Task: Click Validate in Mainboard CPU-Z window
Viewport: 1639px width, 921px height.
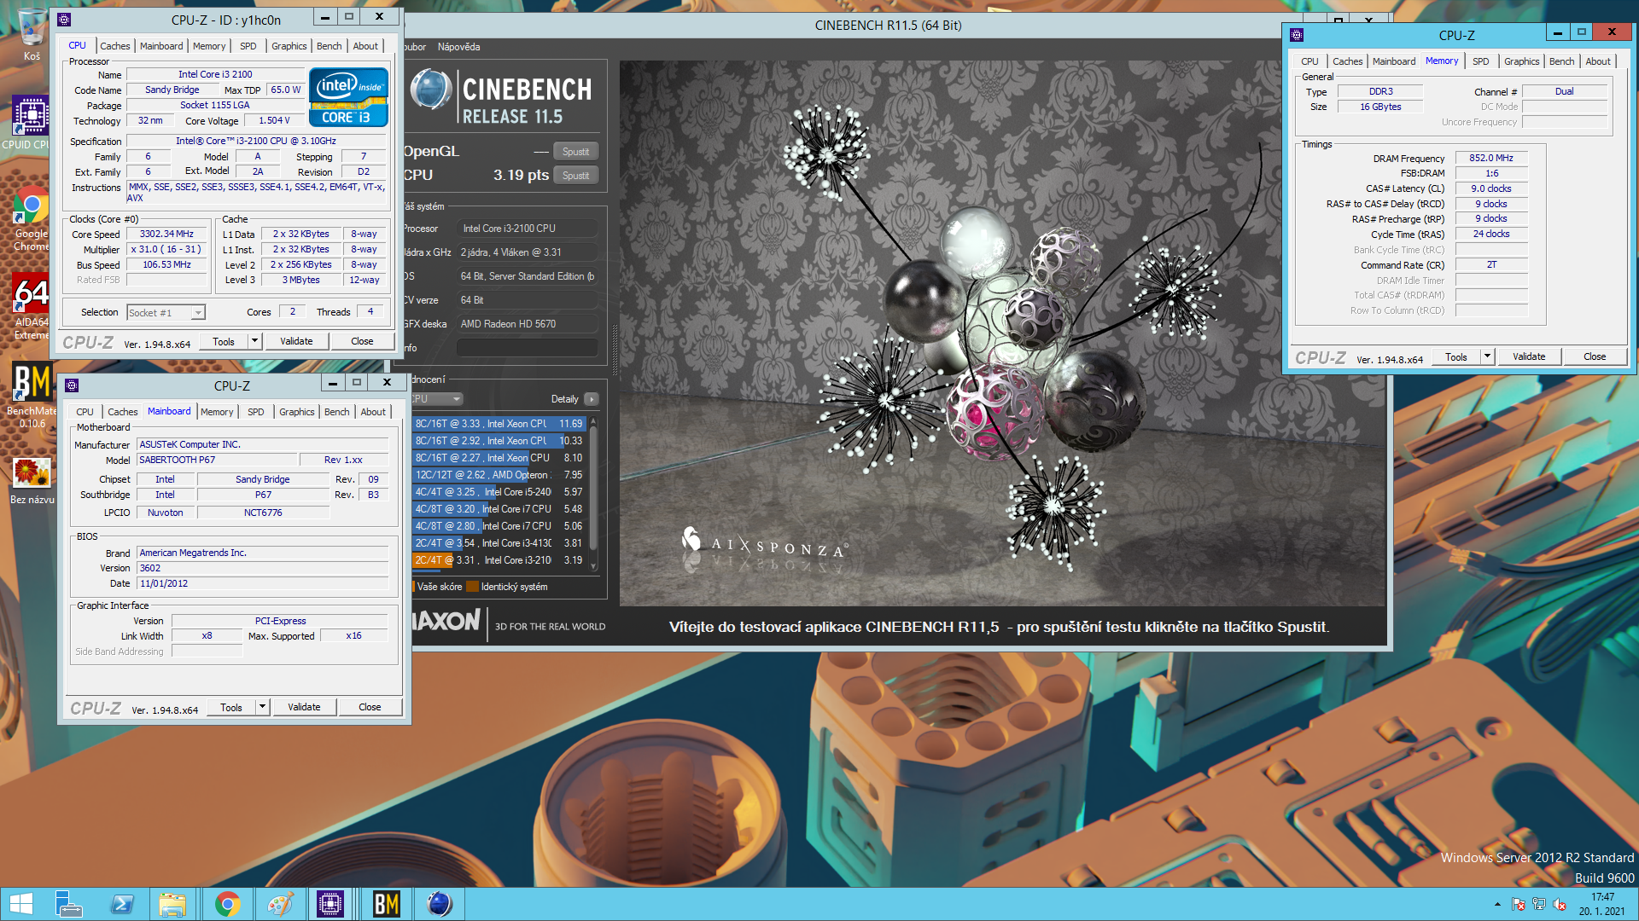Action: (x=304, y=707)
